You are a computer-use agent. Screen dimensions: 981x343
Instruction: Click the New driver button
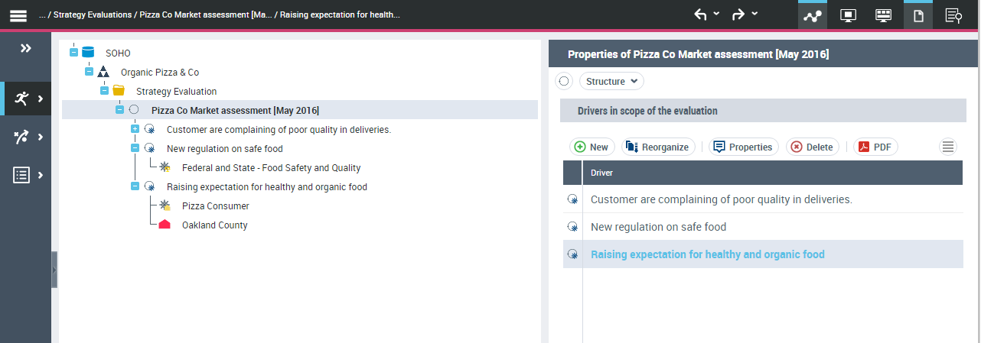(x=592, y=147)
